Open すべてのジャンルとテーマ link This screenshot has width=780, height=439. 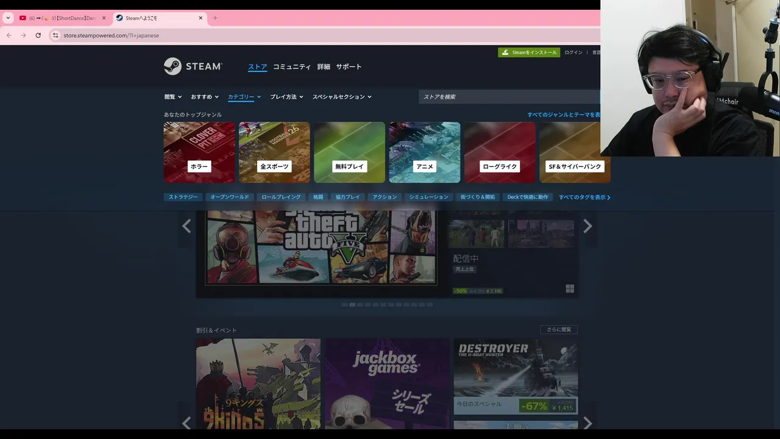point(564,115)
